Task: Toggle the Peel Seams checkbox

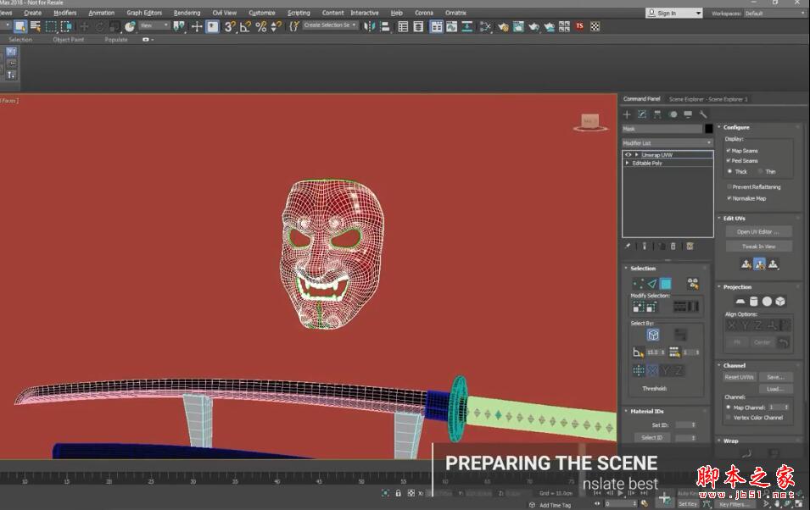Action: click(x=729, y=160)
